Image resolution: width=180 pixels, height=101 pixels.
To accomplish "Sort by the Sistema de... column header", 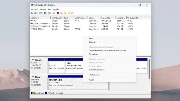I will point(81,18).
